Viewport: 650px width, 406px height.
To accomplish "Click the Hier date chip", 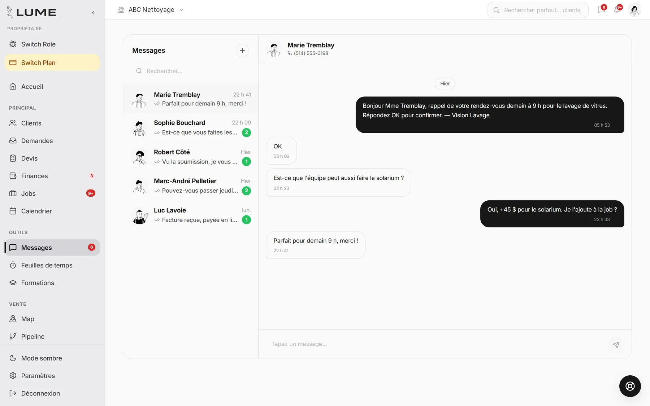I will [x=445, y=83].
